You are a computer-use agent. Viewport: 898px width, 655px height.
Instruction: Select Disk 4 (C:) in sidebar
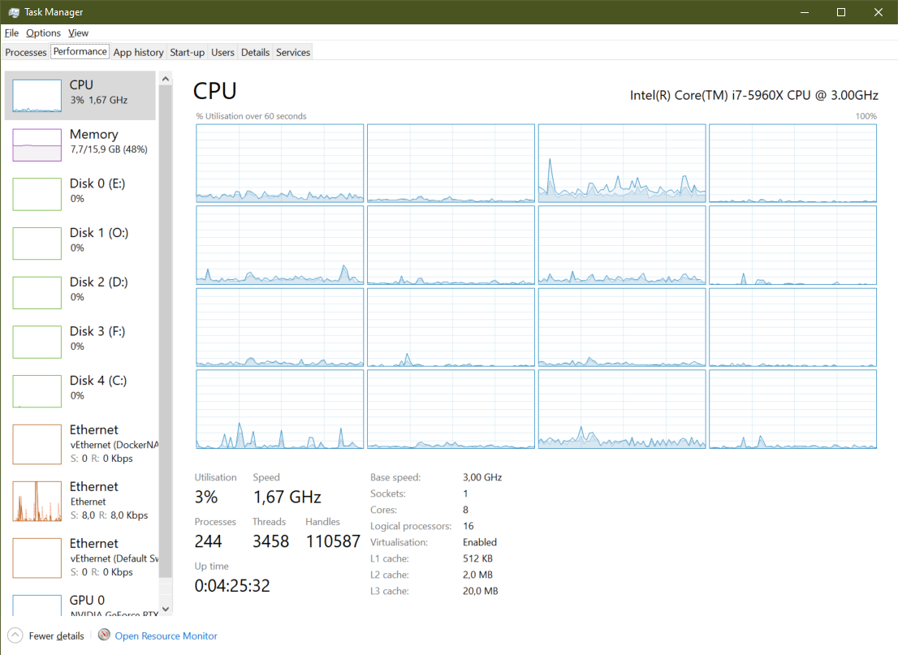point(80,390)
